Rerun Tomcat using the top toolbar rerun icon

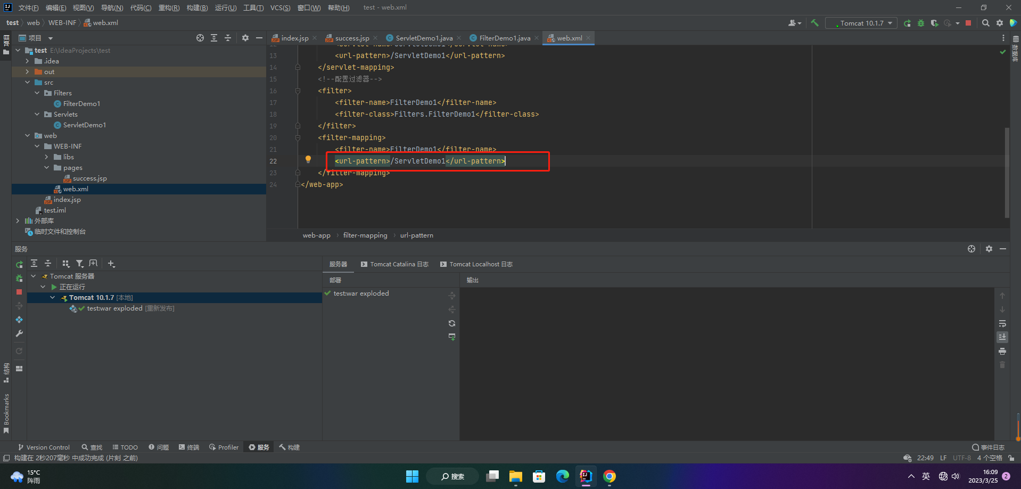point(907,23)
